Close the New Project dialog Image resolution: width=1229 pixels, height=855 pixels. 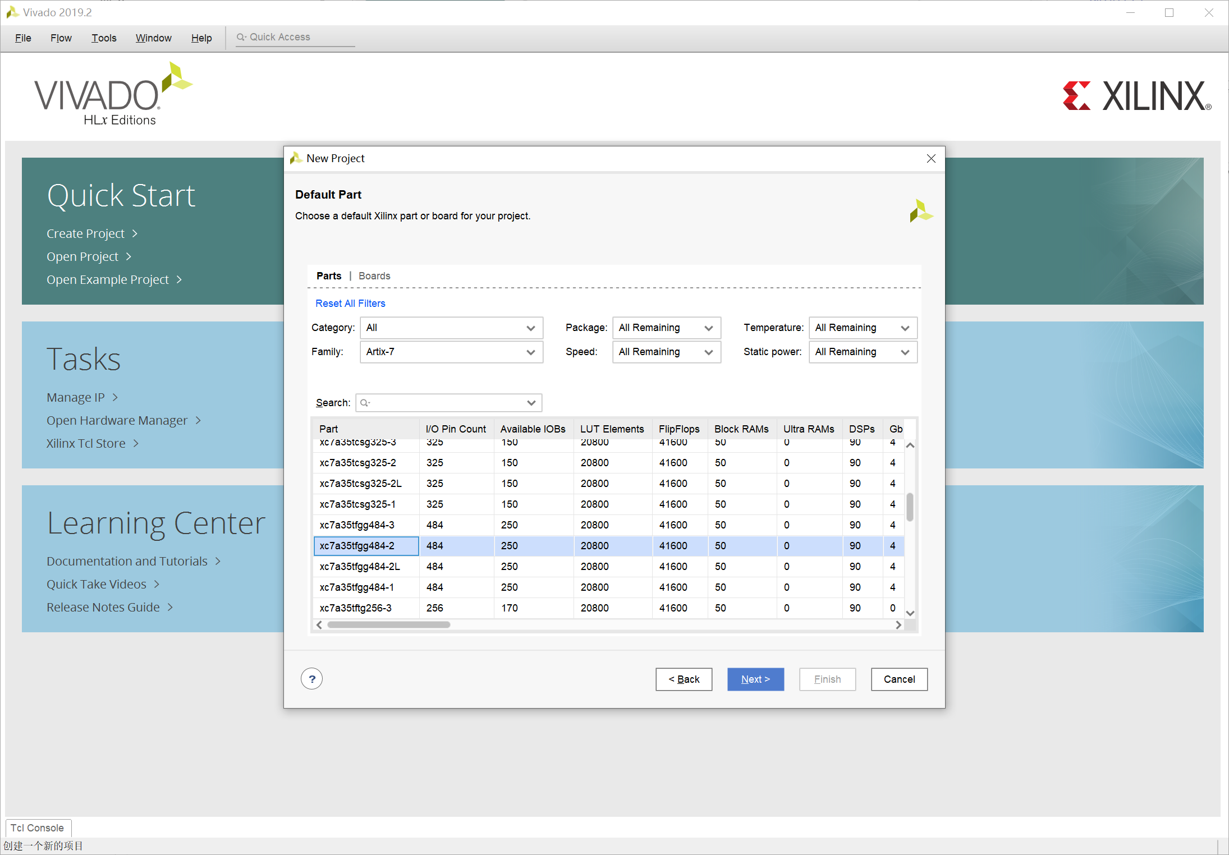[931, 159]
